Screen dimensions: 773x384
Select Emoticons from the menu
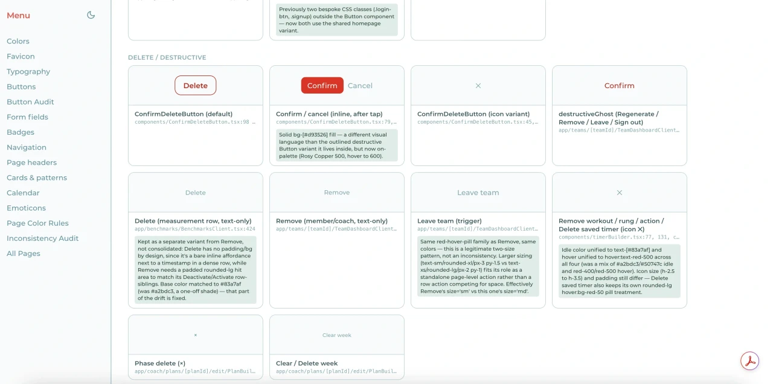pos(26,208)
